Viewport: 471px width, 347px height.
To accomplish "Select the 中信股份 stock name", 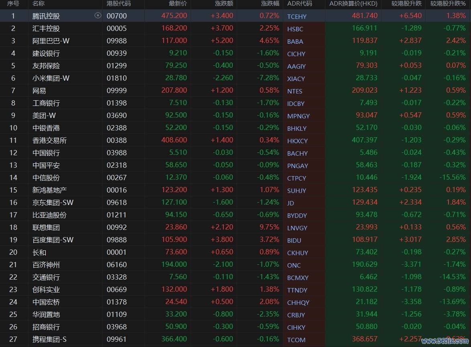I will [46, 178].
